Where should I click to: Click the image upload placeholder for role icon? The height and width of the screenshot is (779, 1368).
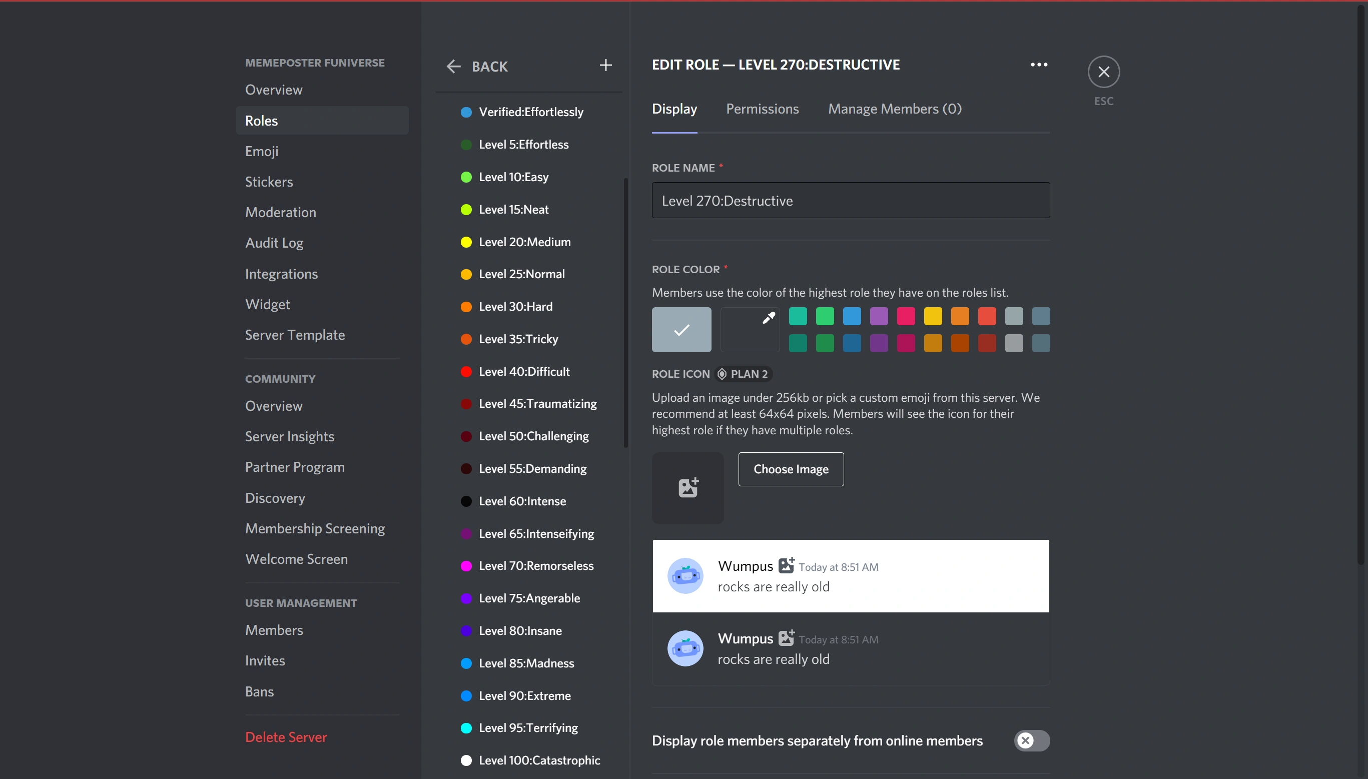coord(687,487)
